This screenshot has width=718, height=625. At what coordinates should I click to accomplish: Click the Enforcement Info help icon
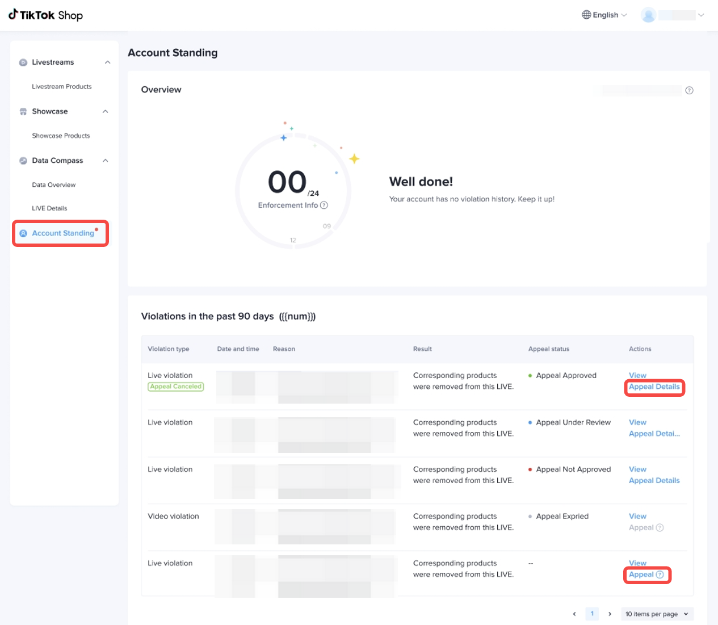[x=324, y=205]
